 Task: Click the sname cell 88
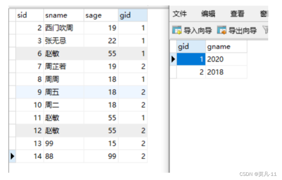(64, 156)
